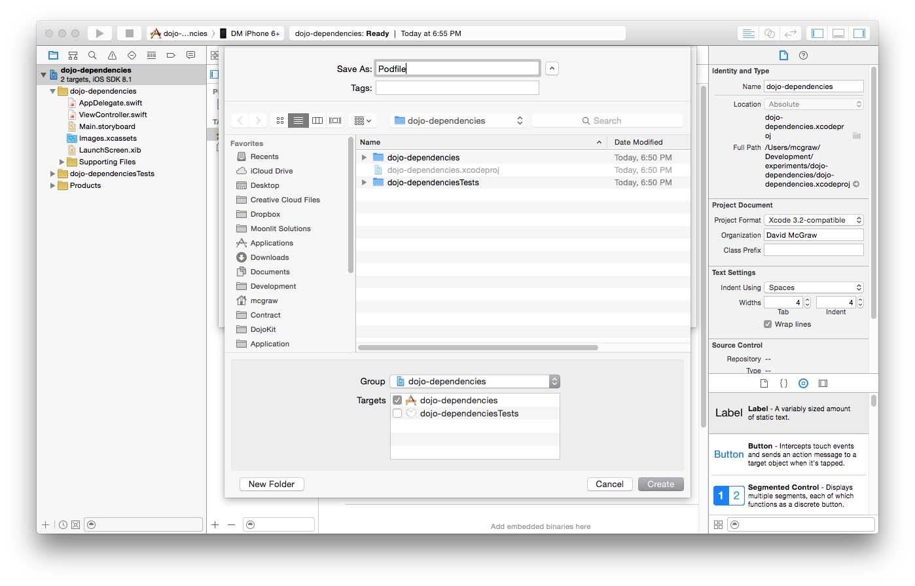
Task: Switch save dialog to column view
Action: tap(317, 120)
